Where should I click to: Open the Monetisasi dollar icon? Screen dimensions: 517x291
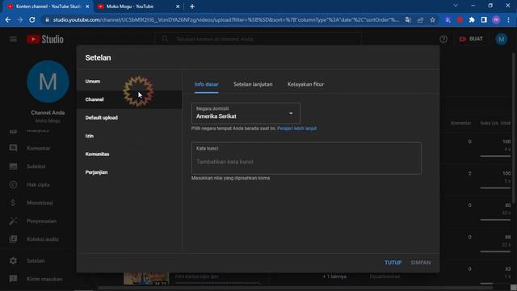(13, 203)
